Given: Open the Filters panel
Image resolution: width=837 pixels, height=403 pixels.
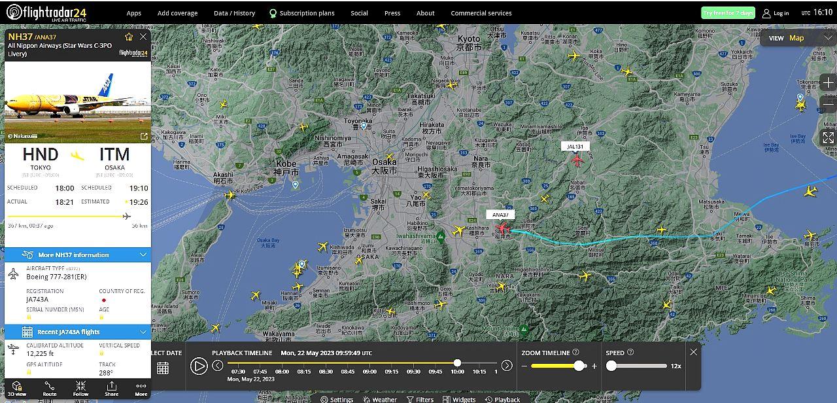Looking at the screenshot, I should coord(420,399).
